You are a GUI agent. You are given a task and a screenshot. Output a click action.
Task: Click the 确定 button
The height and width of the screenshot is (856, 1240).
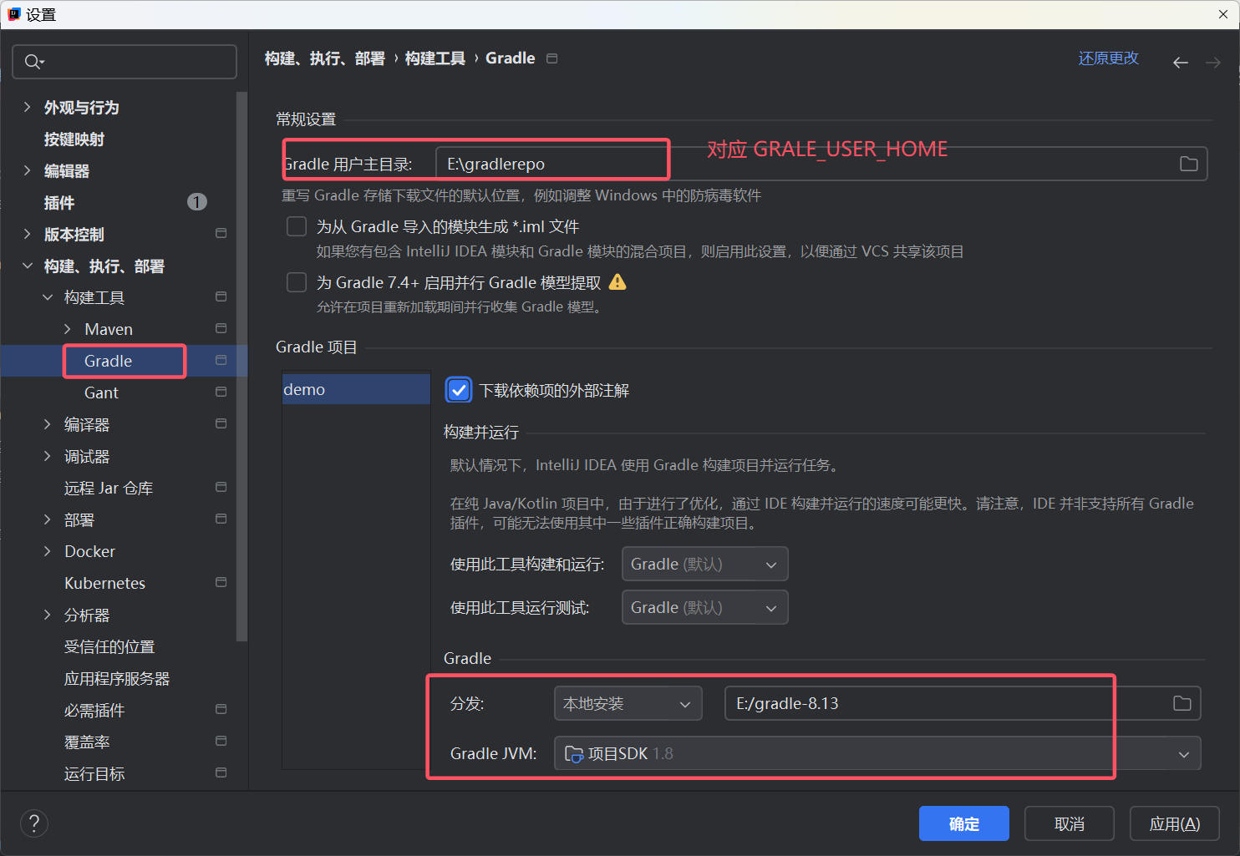[x=963, y=823]
